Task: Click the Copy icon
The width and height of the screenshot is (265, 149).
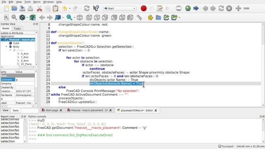Action: pyautogui.click(x=48, y=8)
